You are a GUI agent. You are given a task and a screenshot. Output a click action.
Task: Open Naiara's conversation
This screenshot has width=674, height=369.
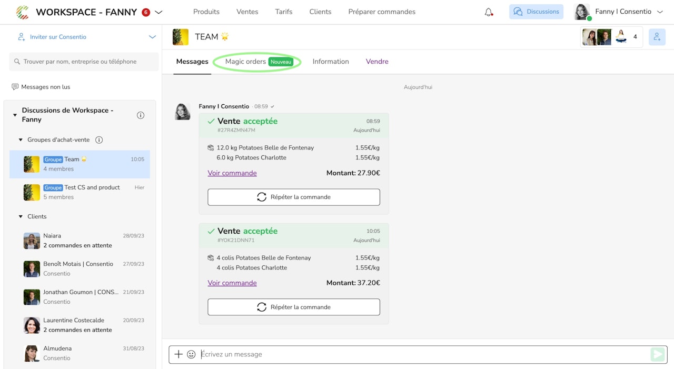(x=80, y=241)
